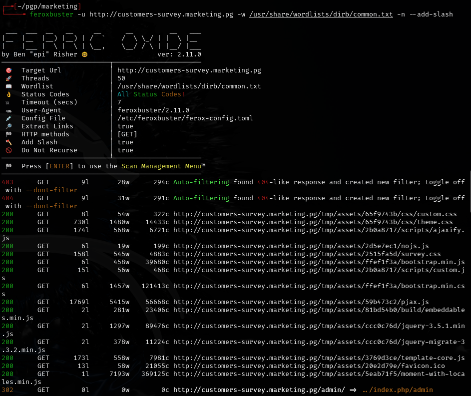The image size is (471, 396).
Task: Click the syringe icon next to Config File
Action: pos(8,118)
